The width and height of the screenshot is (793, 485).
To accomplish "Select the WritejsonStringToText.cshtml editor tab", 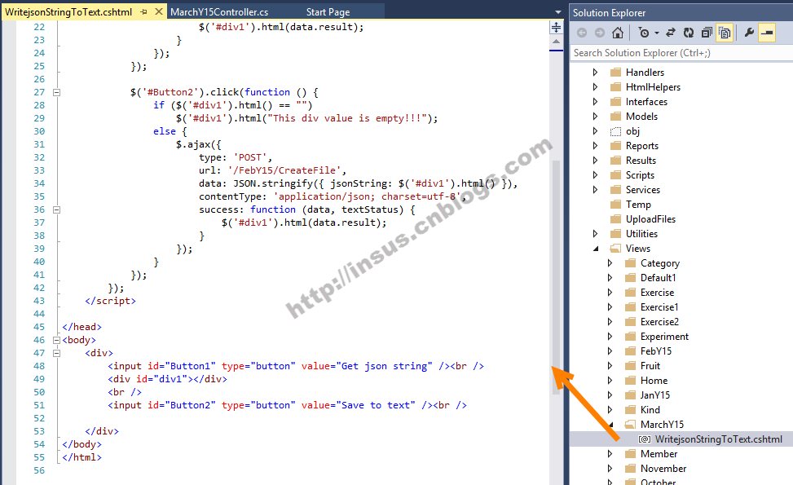I will [68, 12].
